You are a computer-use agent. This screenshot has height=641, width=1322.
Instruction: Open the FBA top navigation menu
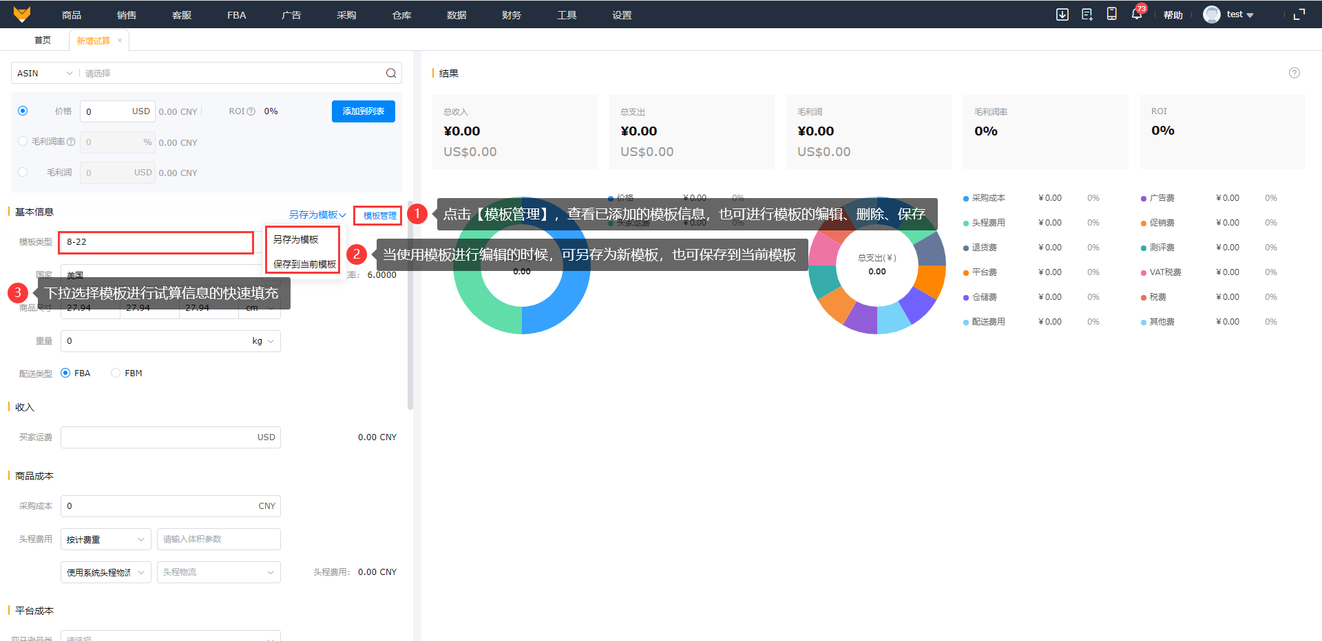[x=237, y=15]
